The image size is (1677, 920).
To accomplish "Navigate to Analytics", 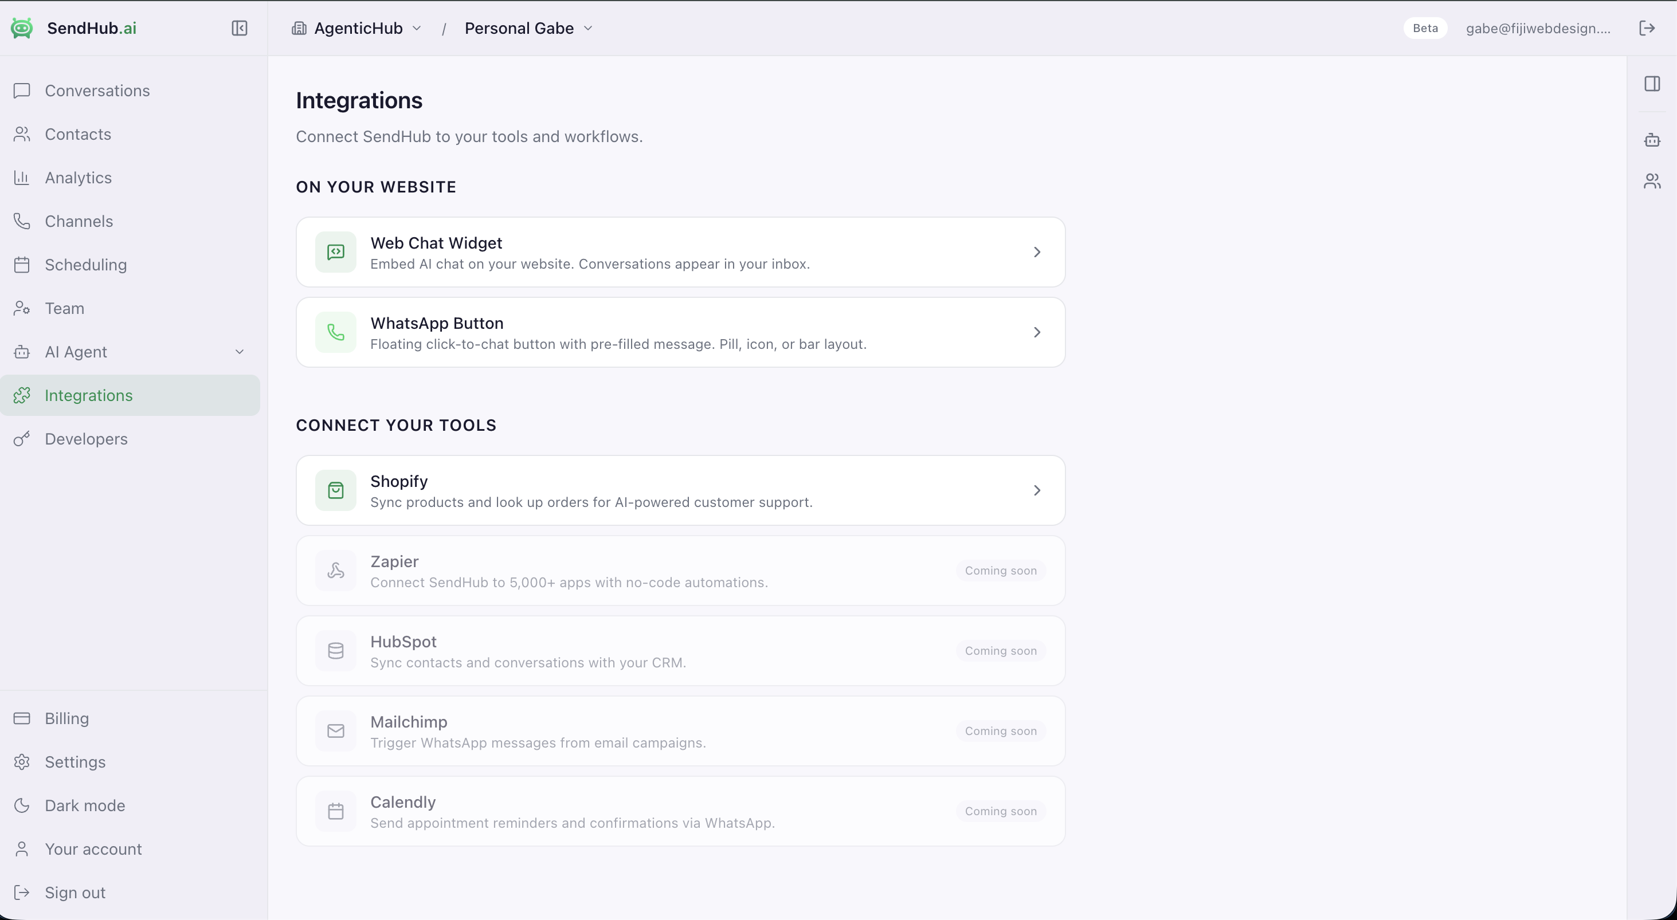I will (x=130, y=178).
